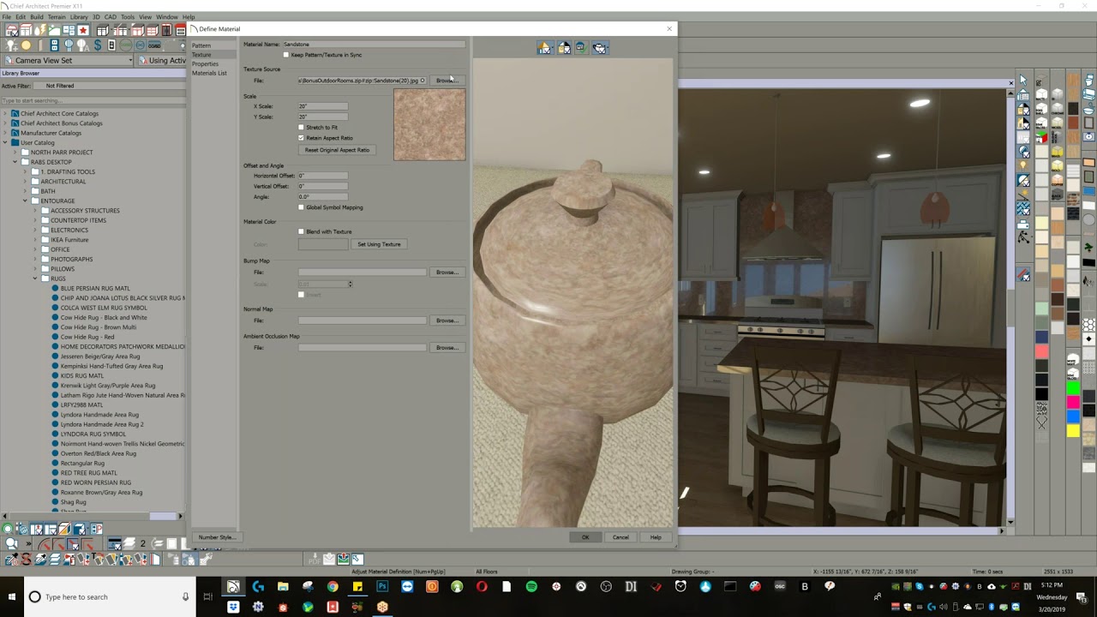Click Browse for Bump Map file

[x=447, y=273]
